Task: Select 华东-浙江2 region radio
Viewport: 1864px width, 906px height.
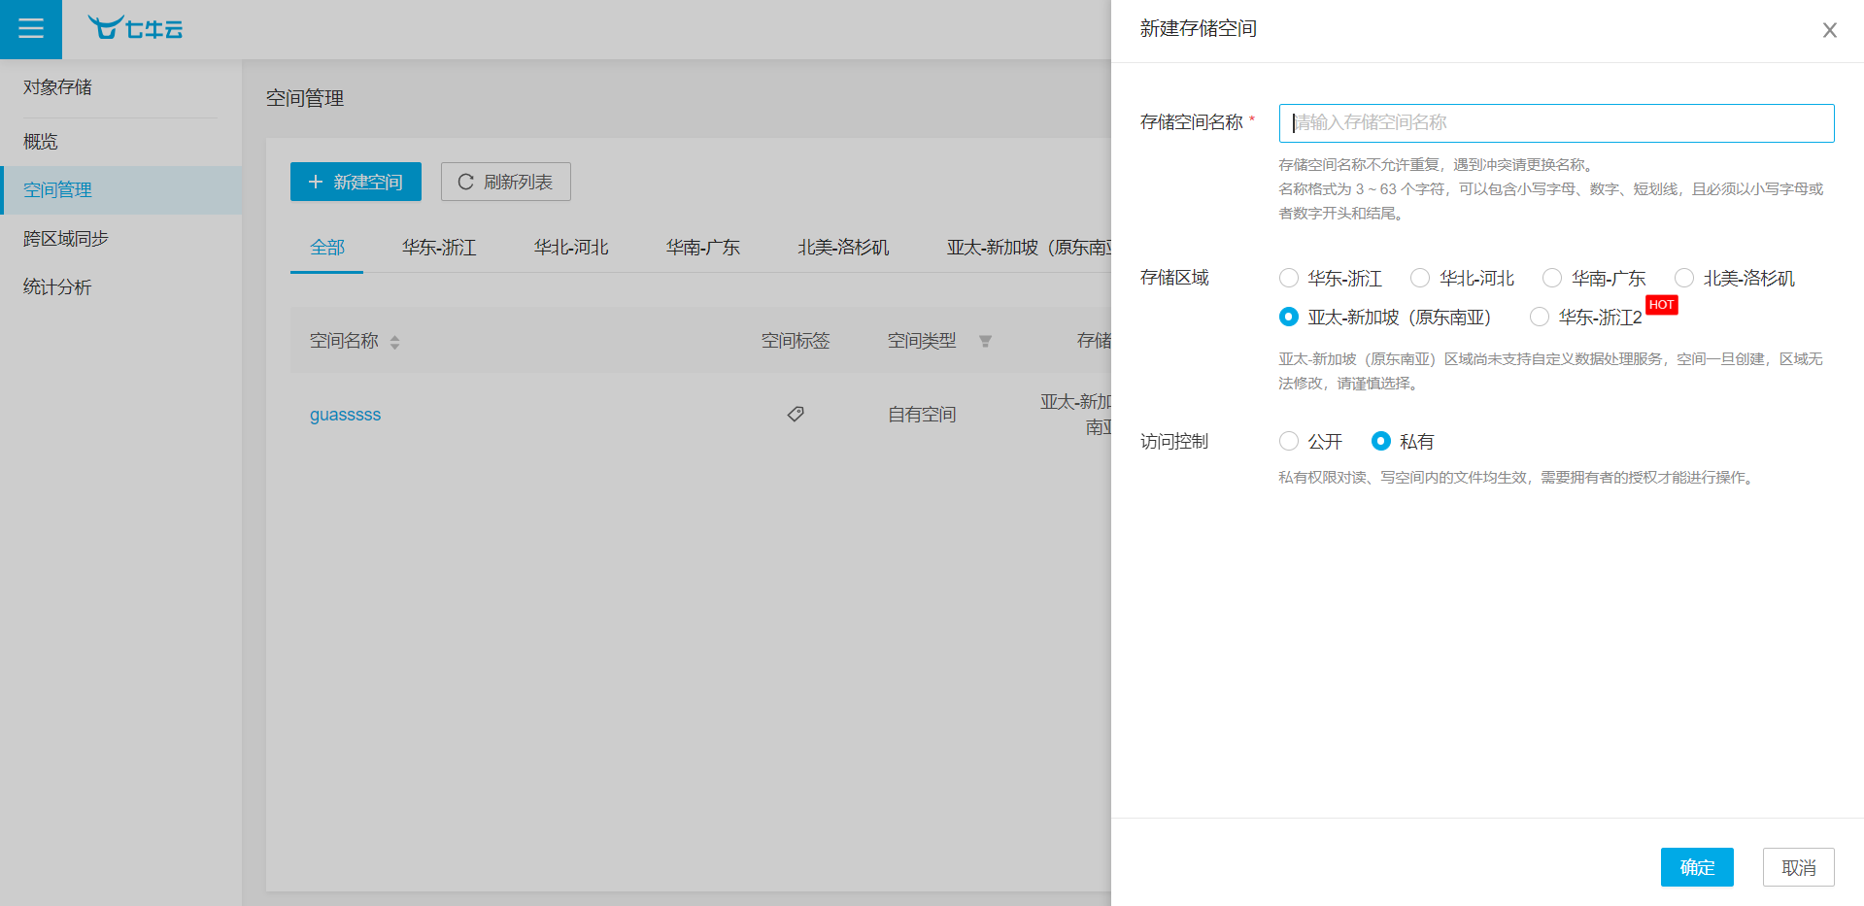Action: (1540, 318)
